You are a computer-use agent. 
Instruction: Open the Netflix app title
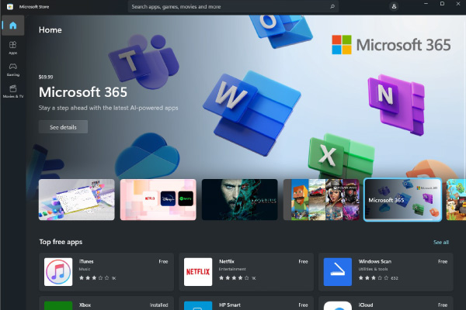point(227,261)
